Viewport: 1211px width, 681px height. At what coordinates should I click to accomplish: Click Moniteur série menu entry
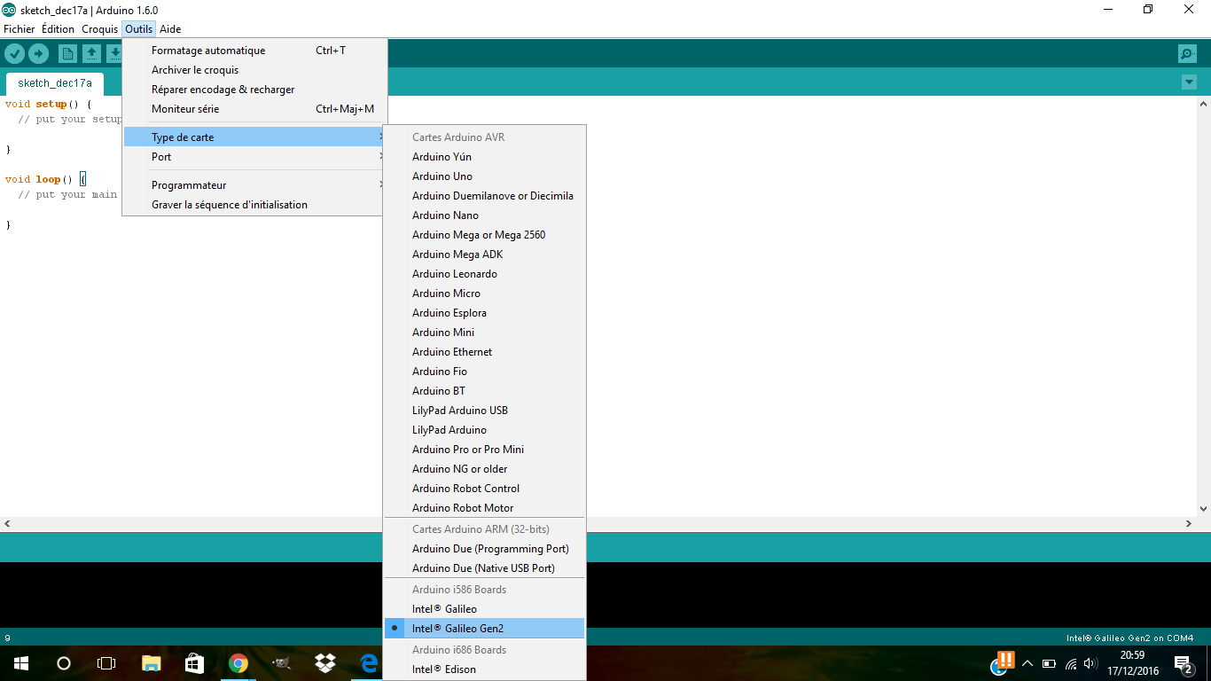click(185, 109)
